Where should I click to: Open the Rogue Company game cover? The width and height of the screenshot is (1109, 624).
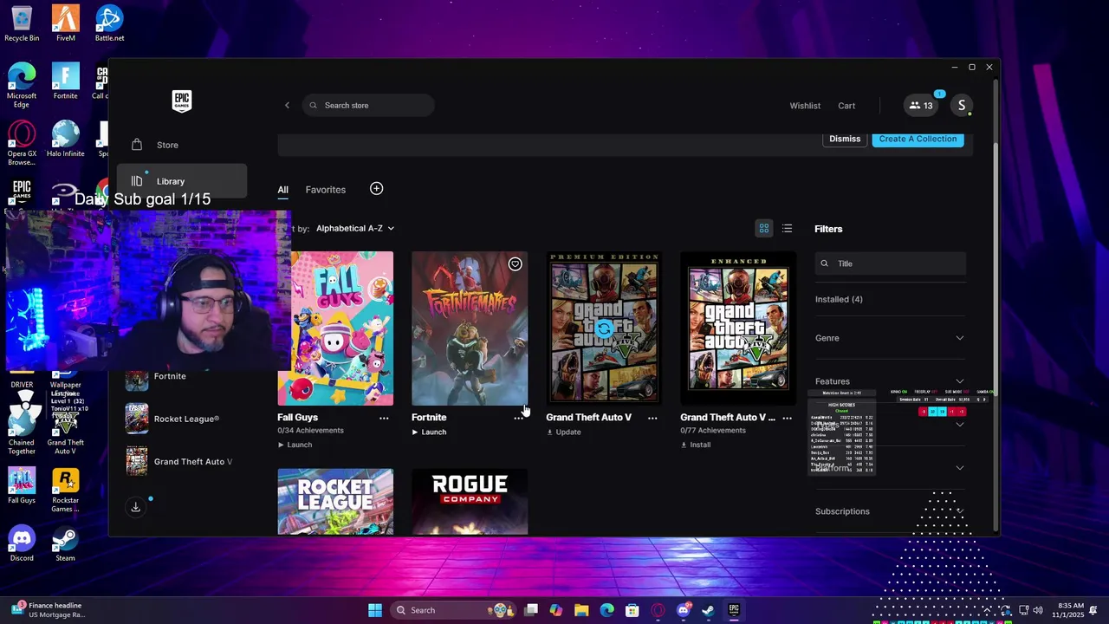tap(470, 502)
